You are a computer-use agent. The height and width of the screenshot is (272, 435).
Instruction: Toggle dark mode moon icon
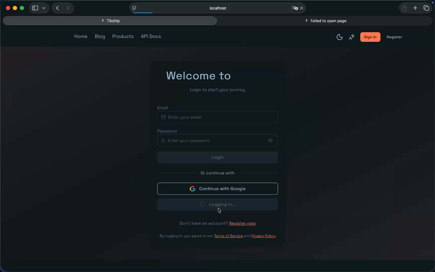(339, 37)
